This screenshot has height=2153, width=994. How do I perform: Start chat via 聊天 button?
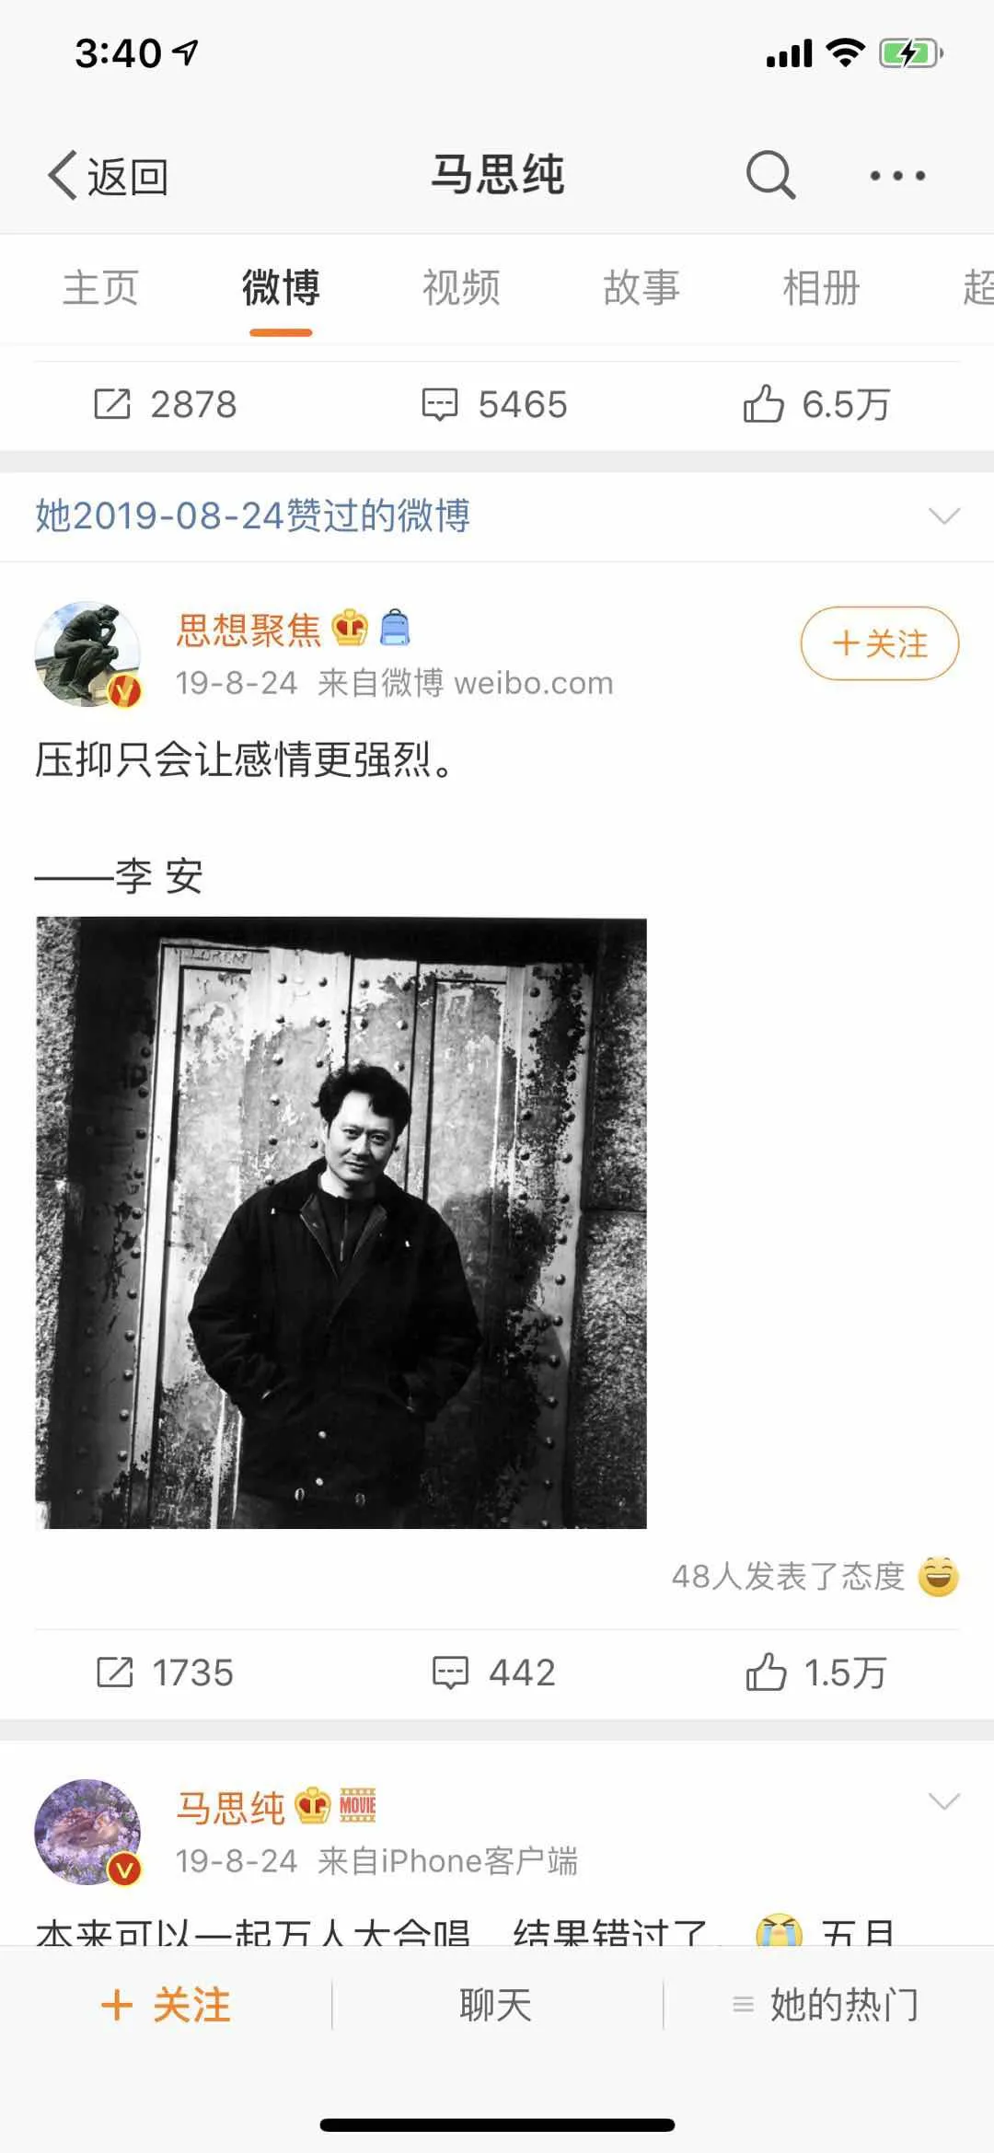[496, 2005]
